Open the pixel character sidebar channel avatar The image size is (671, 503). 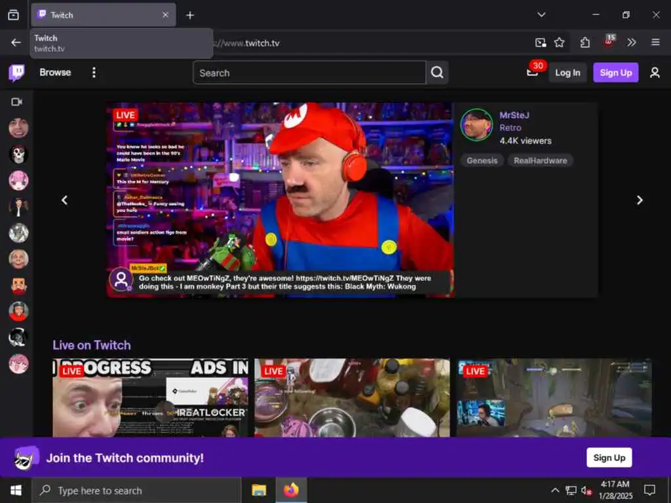(18, 286)
